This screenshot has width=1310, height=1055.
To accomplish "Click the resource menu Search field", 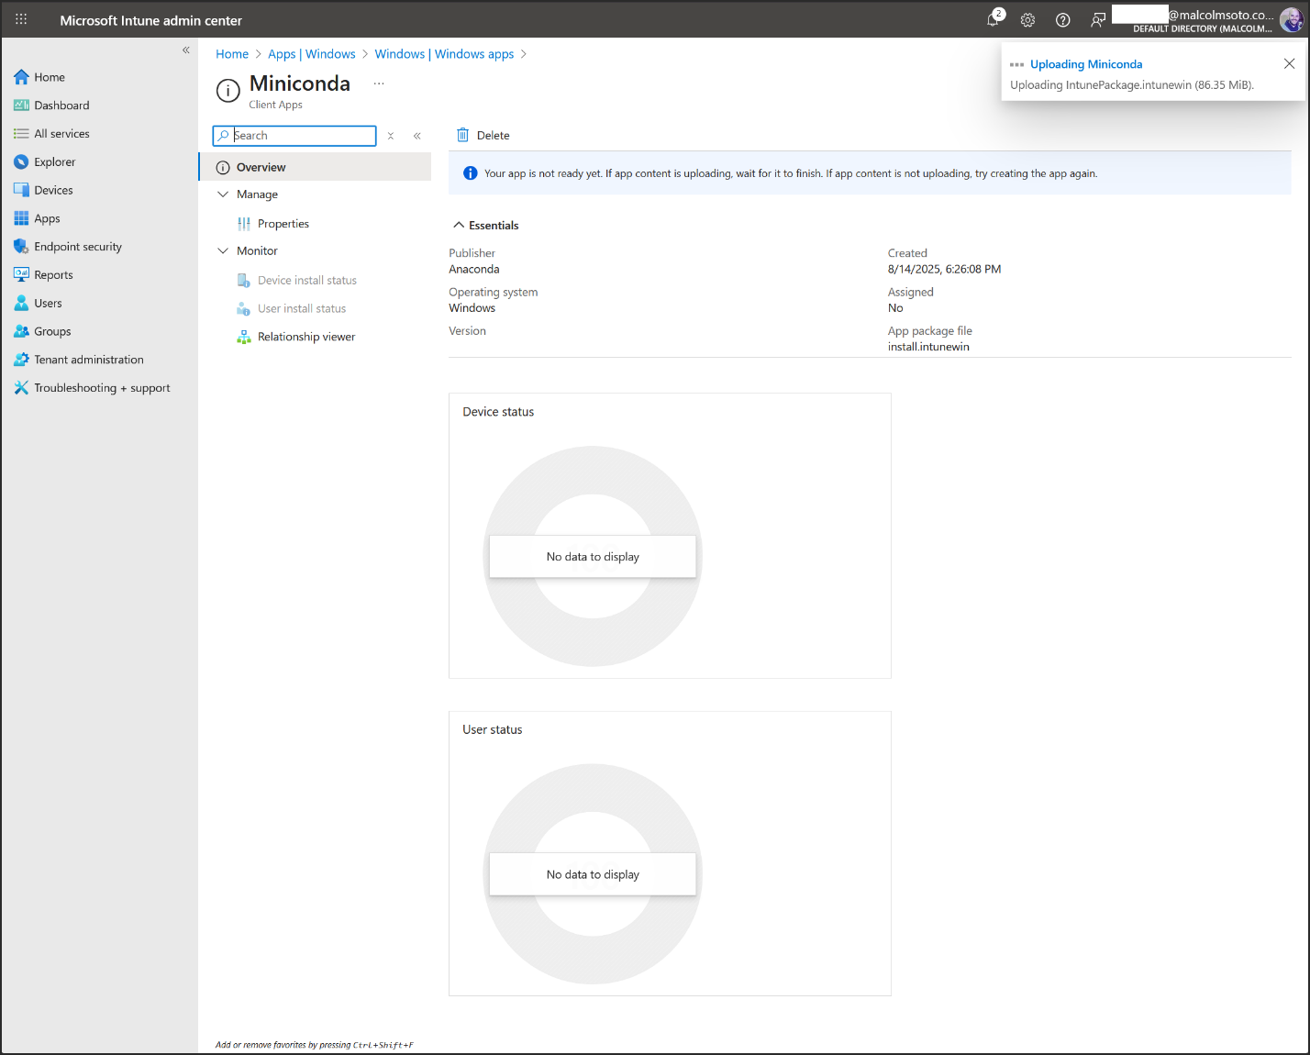I will coord(301,136).
